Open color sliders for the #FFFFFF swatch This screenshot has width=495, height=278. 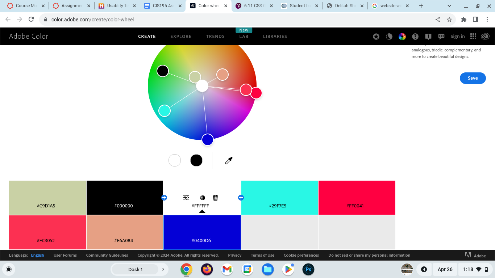click(x=186, y=198)
